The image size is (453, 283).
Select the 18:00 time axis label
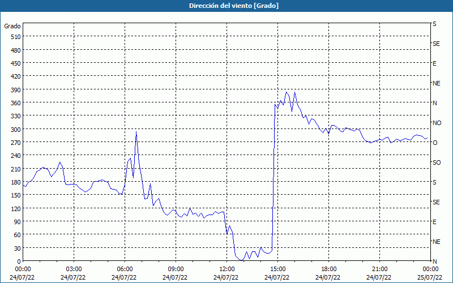[x=328, y=269]
